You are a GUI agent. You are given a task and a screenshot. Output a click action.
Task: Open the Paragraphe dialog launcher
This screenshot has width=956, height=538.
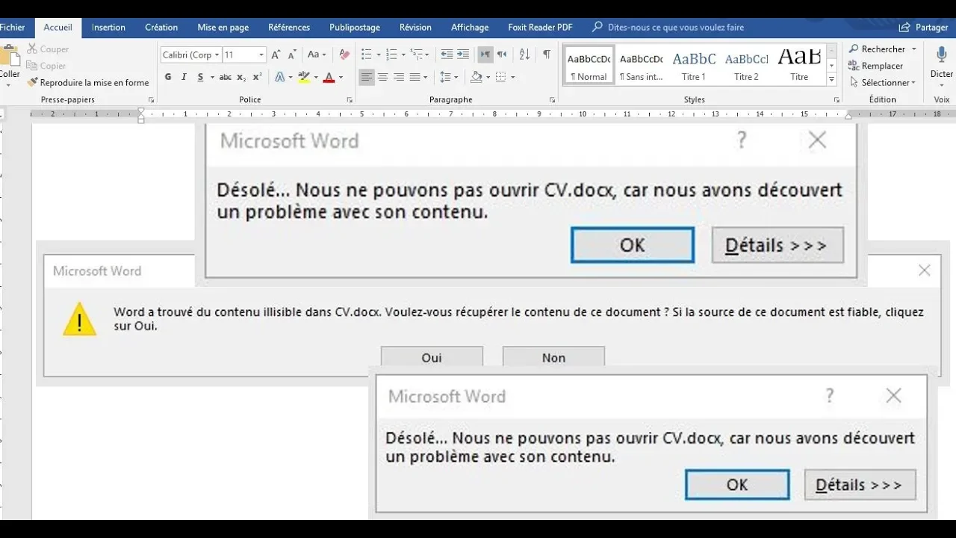pyautogui.click(x=553, y=100)
